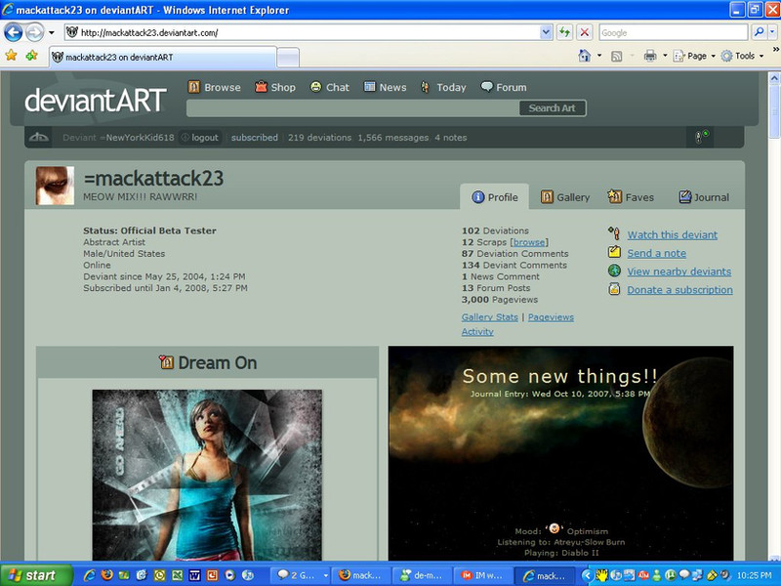Viewport: 781px width, 586px height.
Task: Open the Some new things!! journal title
Action: coord(559,376)
